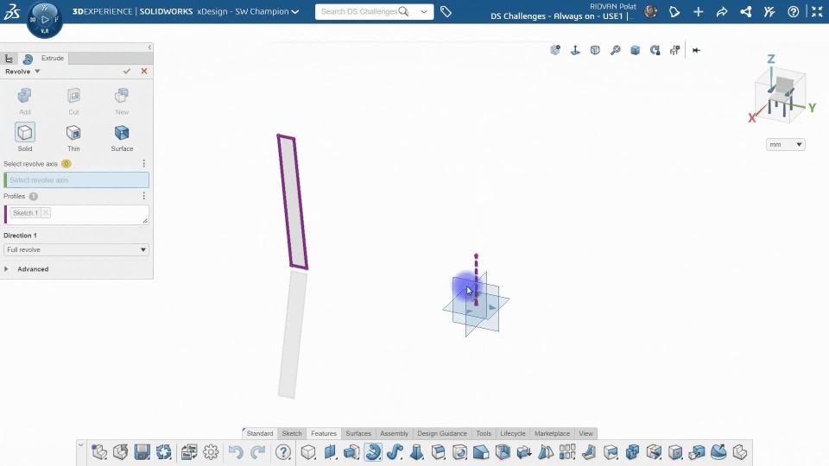This screenshot has height=466, width=829.
Task: Open Direction 1 Full revolve dropdown
Action: (76, 249)
